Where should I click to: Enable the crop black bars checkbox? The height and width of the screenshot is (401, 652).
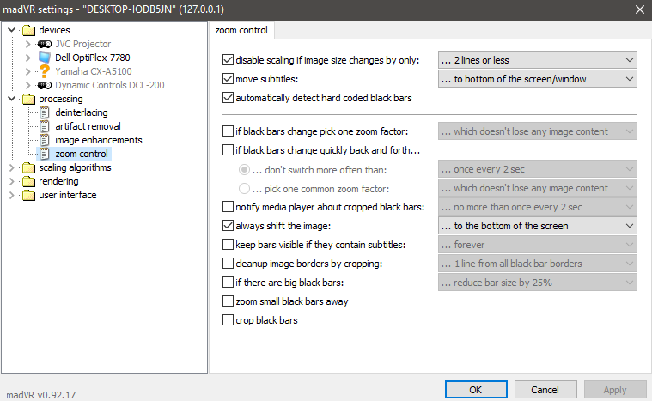click(x=228, y=320)
